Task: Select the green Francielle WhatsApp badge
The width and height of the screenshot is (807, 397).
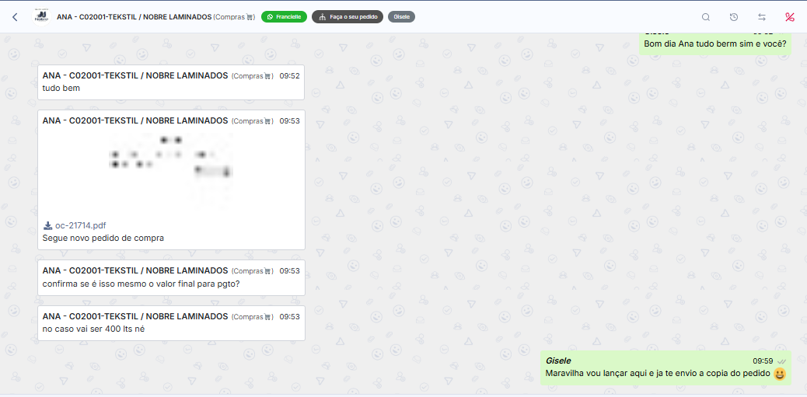Action: pos(284,17)
